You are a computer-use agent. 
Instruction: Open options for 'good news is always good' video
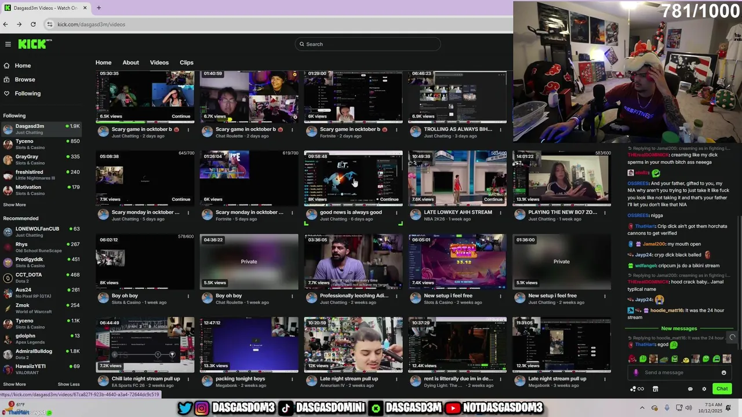[x=397, y=213]
